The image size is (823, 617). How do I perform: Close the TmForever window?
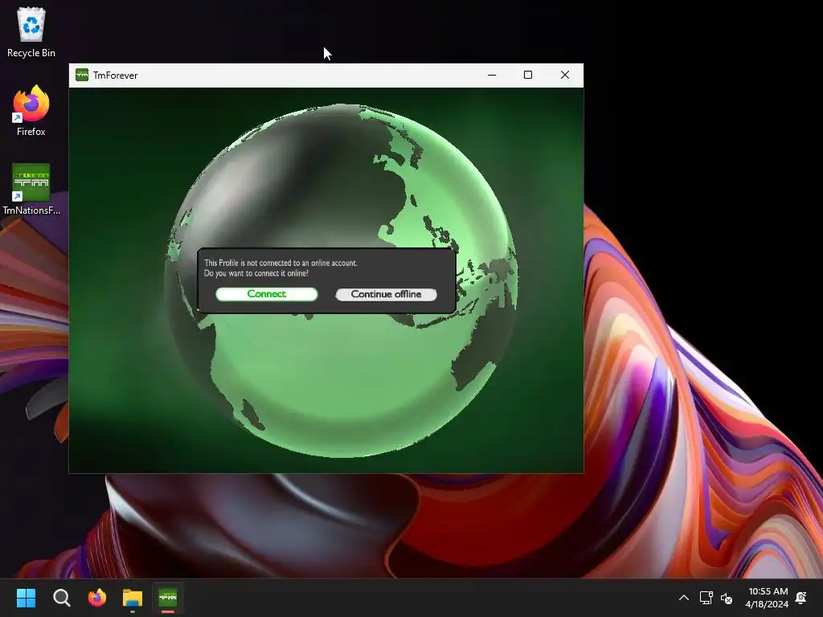(565, 75)
